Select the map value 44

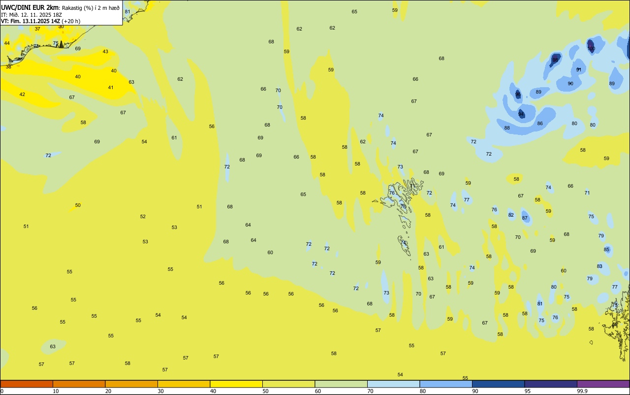pos(7,43)
